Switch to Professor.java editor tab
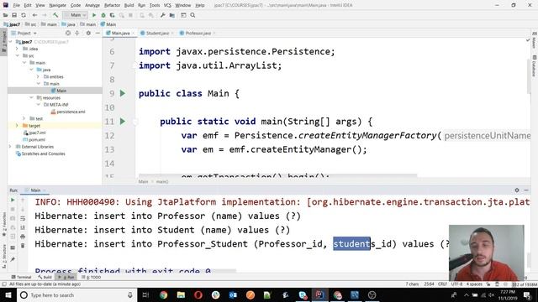The height and width of the screenshot is (302, 538). [198, 34]
